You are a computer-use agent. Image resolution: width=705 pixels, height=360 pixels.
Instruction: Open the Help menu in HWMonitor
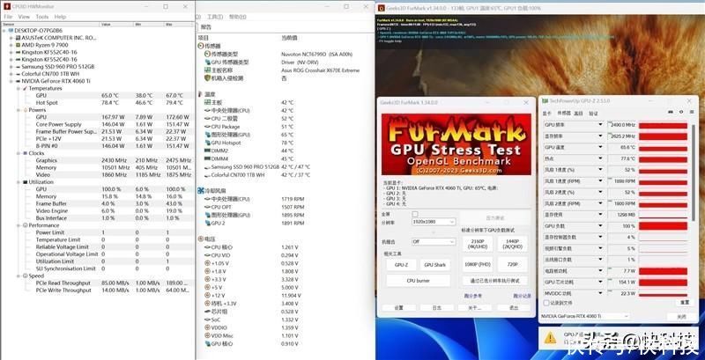(x=60, y=17)
